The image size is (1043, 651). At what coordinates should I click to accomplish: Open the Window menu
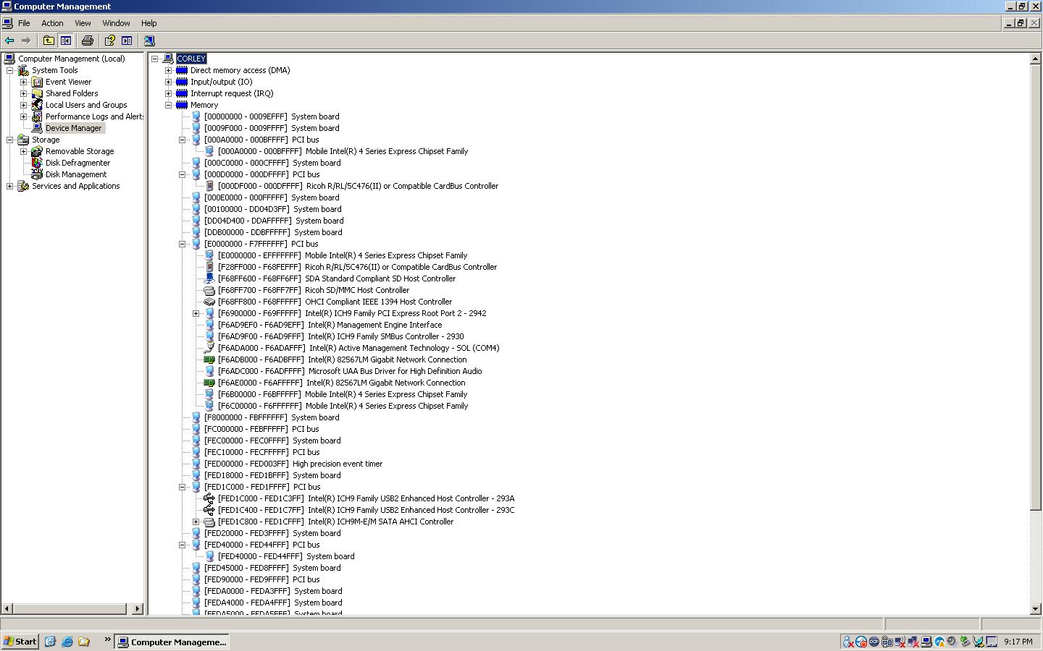pos(116,23)
